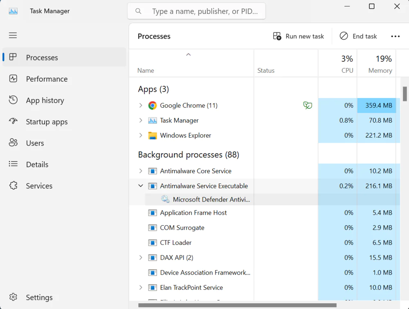Click the Processes icon in the sidebar
This screenshot has width=409, height=309.
(13, 57)
